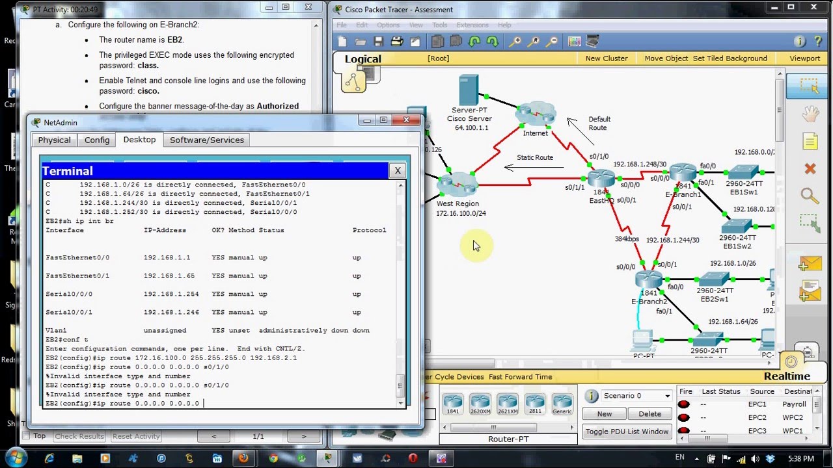
Task: Fire the EPC1 to Payroll PDU
Action: (683, 404)
